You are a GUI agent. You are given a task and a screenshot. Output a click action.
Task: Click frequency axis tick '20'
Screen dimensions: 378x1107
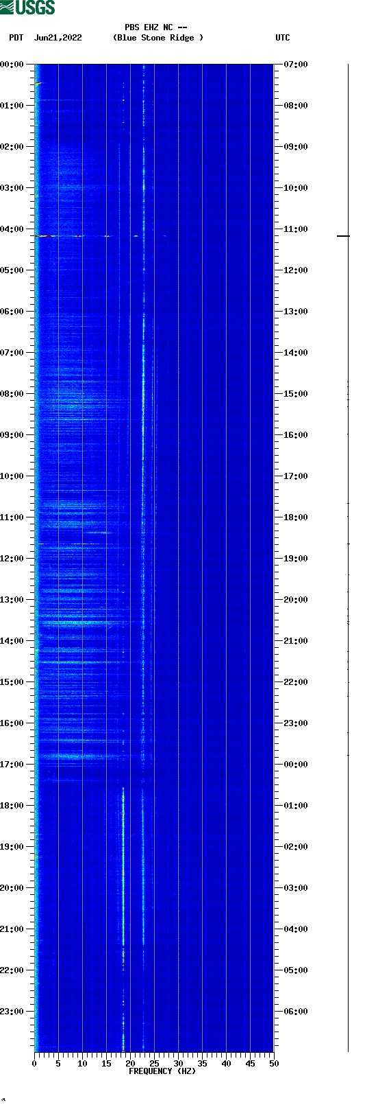click(x=130, y=1064)
